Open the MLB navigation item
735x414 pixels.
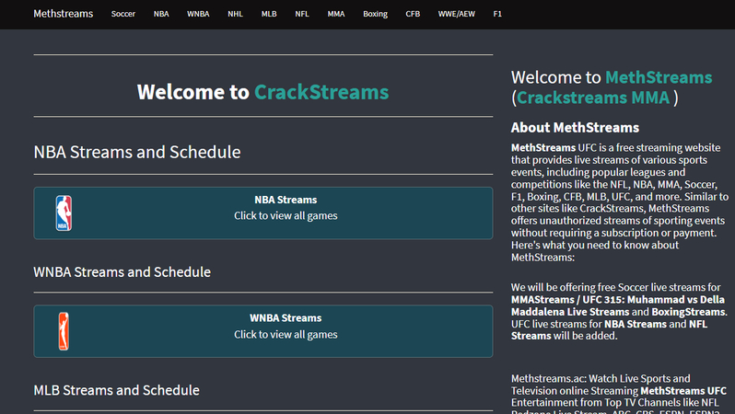tap(269, 14)
